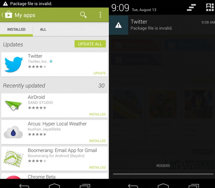This screenshot has height=188, width=215.
Task: Tap the Arcus weather cloud icon
Action: point(13,132)
